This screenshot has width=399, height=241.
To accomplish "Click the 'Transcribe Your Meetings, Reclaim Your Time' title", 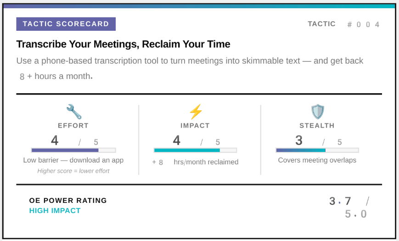I will coord(123,44).
